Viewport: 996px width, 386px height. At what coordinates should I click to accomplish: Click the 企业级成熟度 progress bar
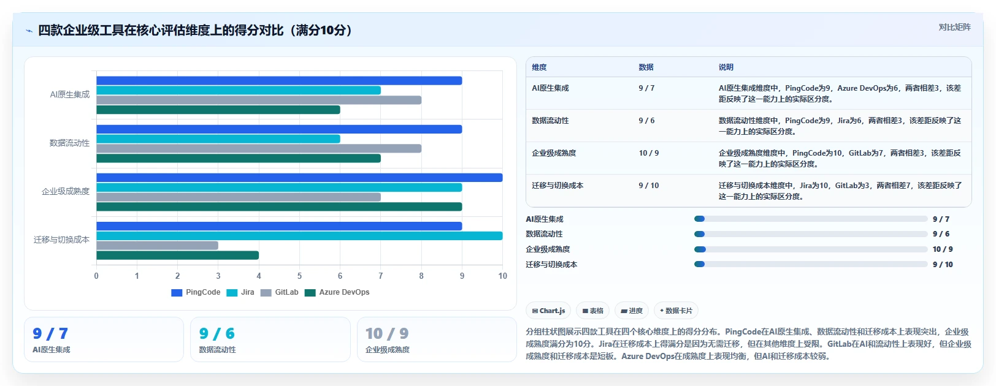point(811,249)
